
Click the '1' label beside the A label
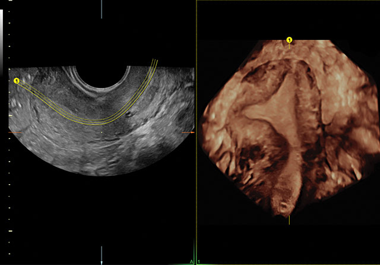tap(198, 261)
